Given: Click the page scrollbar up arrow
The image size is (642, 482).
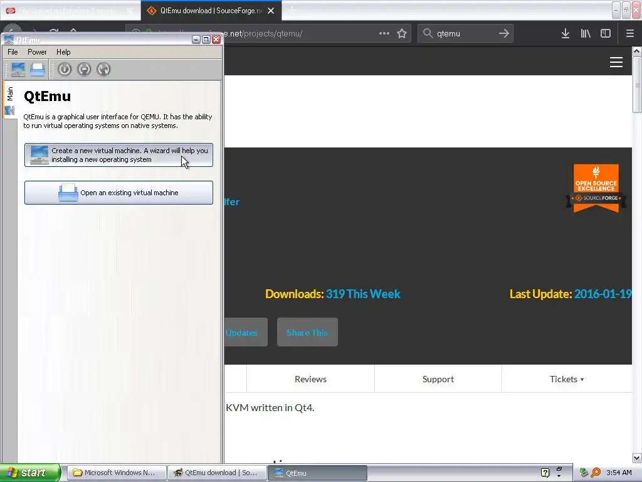Looking at the screenshot, I should click(x=637, y=51).
